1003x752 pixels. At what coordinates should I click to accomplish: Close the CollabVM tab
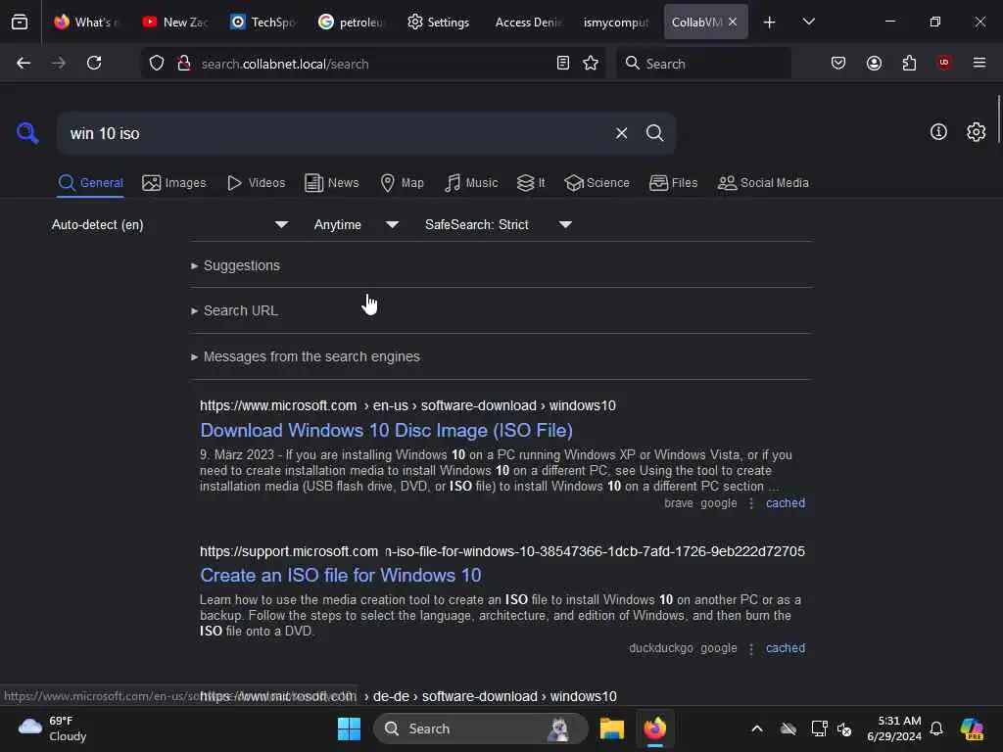pos(733,22)
